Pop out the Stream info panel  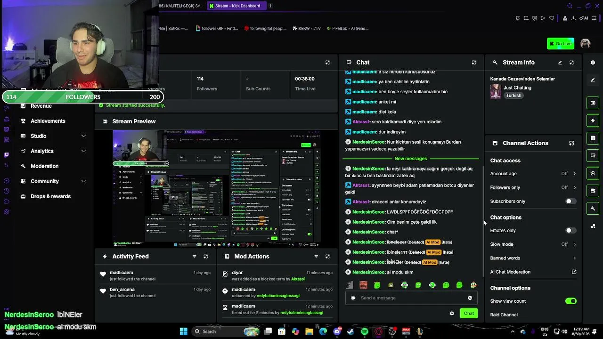click(x=571, y=63)
